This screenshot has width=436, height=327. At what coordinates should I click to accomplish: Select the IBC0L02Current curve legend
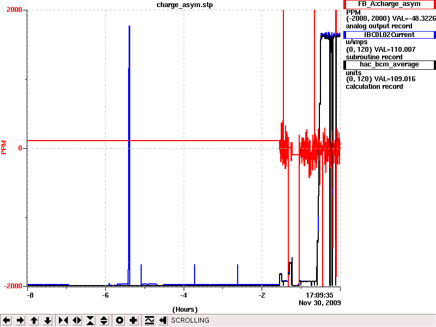point(389,35)
